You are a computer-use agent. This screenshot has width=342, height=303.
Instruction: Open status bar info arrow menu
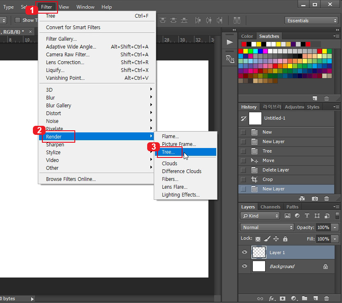(x=32, y=299)
